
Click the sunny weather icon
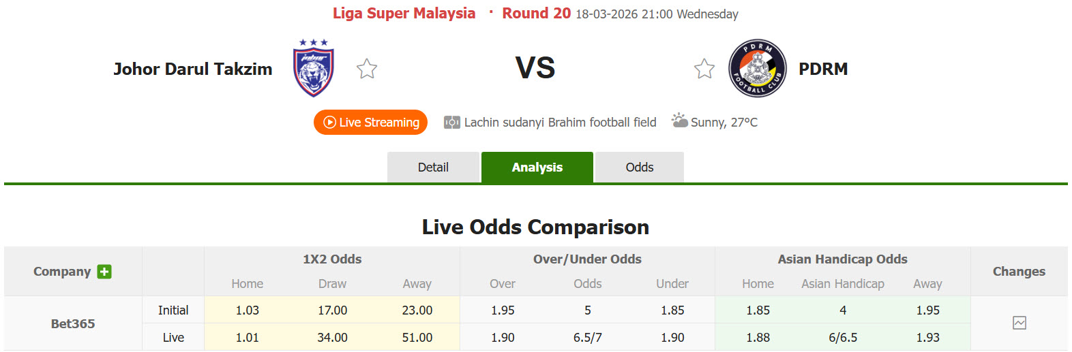(679, 121)
